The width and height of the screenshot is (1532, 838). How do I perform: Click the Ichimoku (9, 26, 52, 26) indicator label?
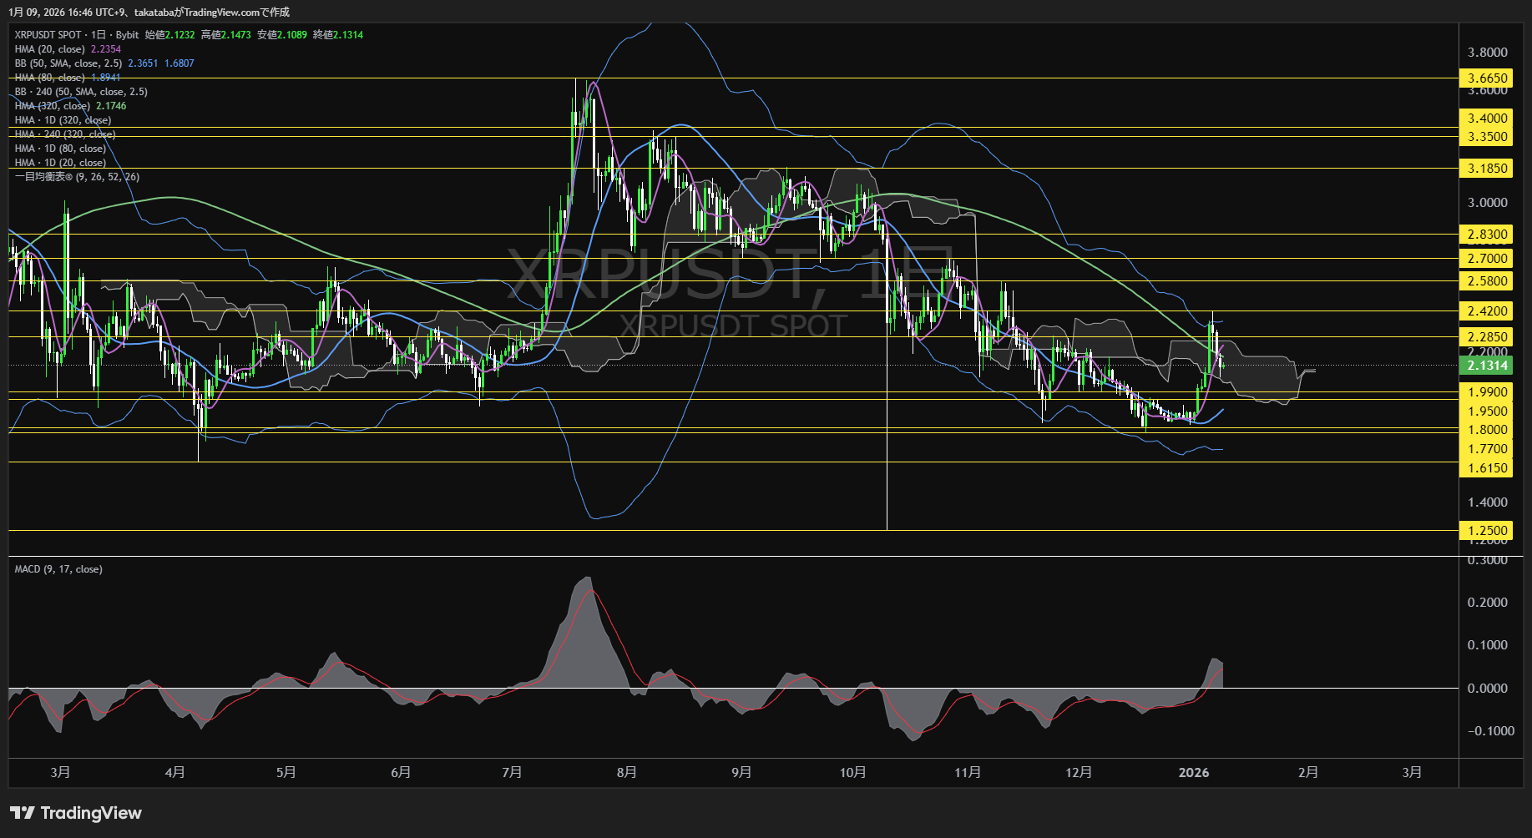pos(77,177)
